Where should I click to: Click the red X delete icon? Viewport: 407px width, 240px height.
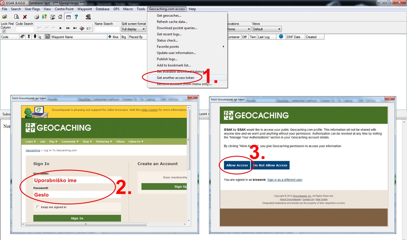25,17
